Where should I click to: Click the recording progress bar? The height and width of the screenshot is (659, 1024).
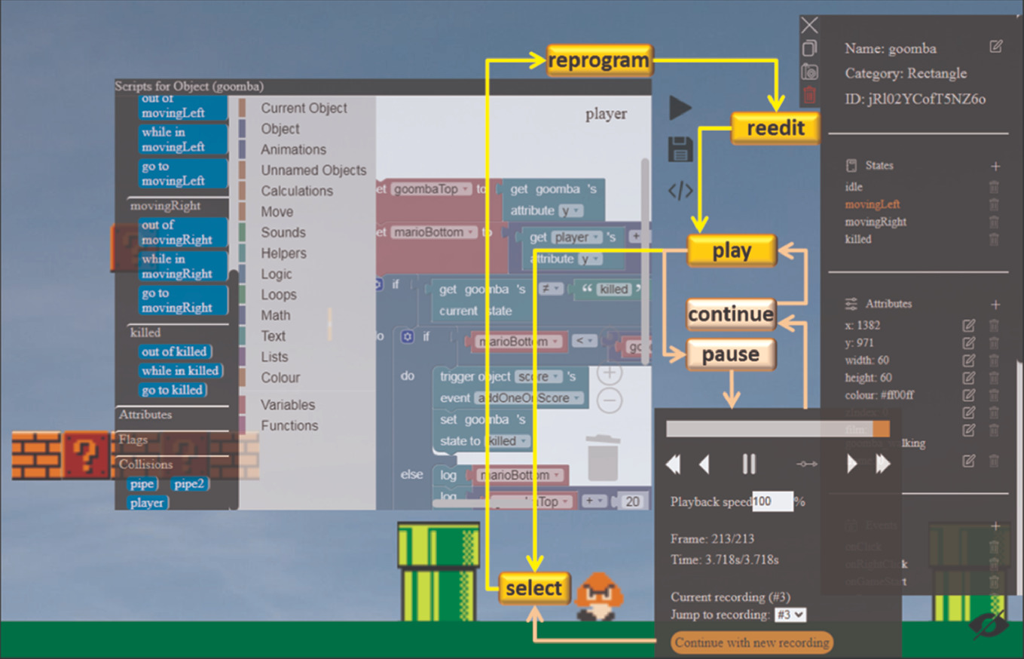(778, 429)
